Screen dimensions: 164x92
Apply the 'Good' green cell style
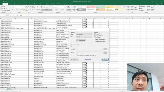point(100,7)
